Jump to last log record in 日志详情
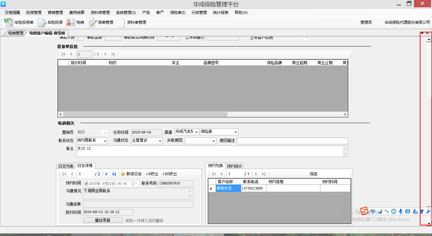The width and height of the screenshot is (432, 236). 114,174
